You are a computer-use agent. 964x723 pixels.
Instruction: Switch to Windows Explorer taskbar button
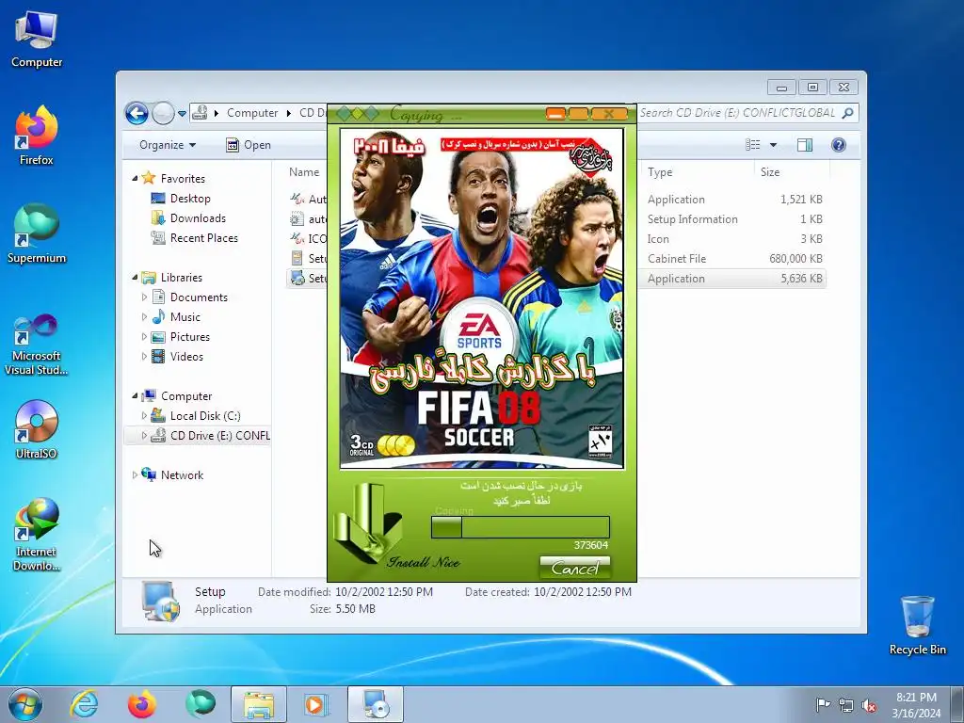pos(259,704)
